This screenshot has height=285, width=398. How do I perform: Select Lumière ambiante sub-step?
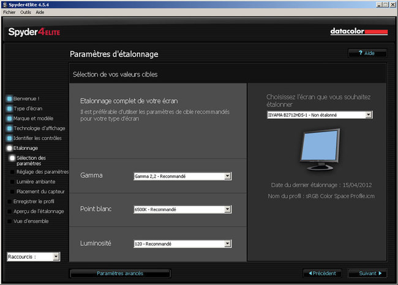click(x=36, y=182)
